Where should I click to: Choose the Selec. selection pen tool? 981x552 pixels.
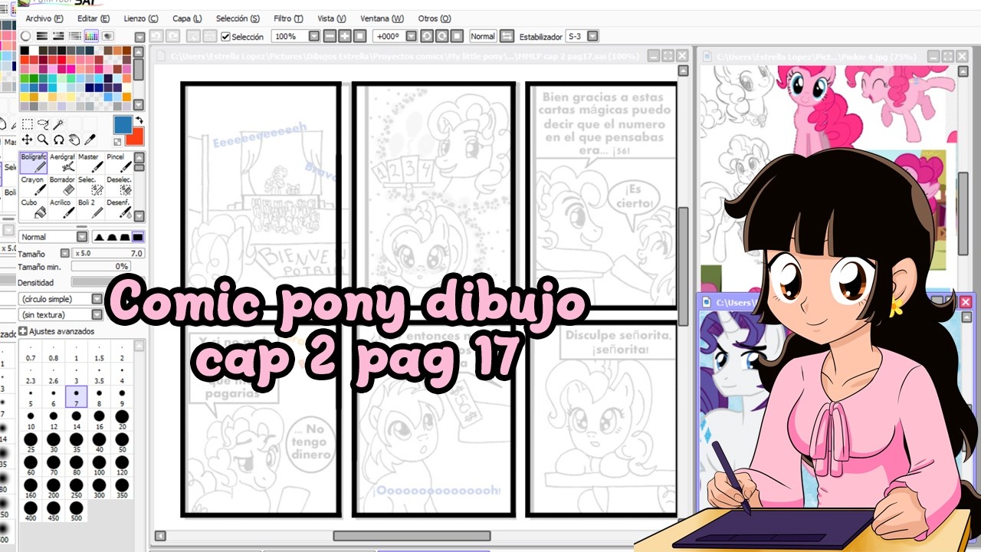tap(90, 186)
